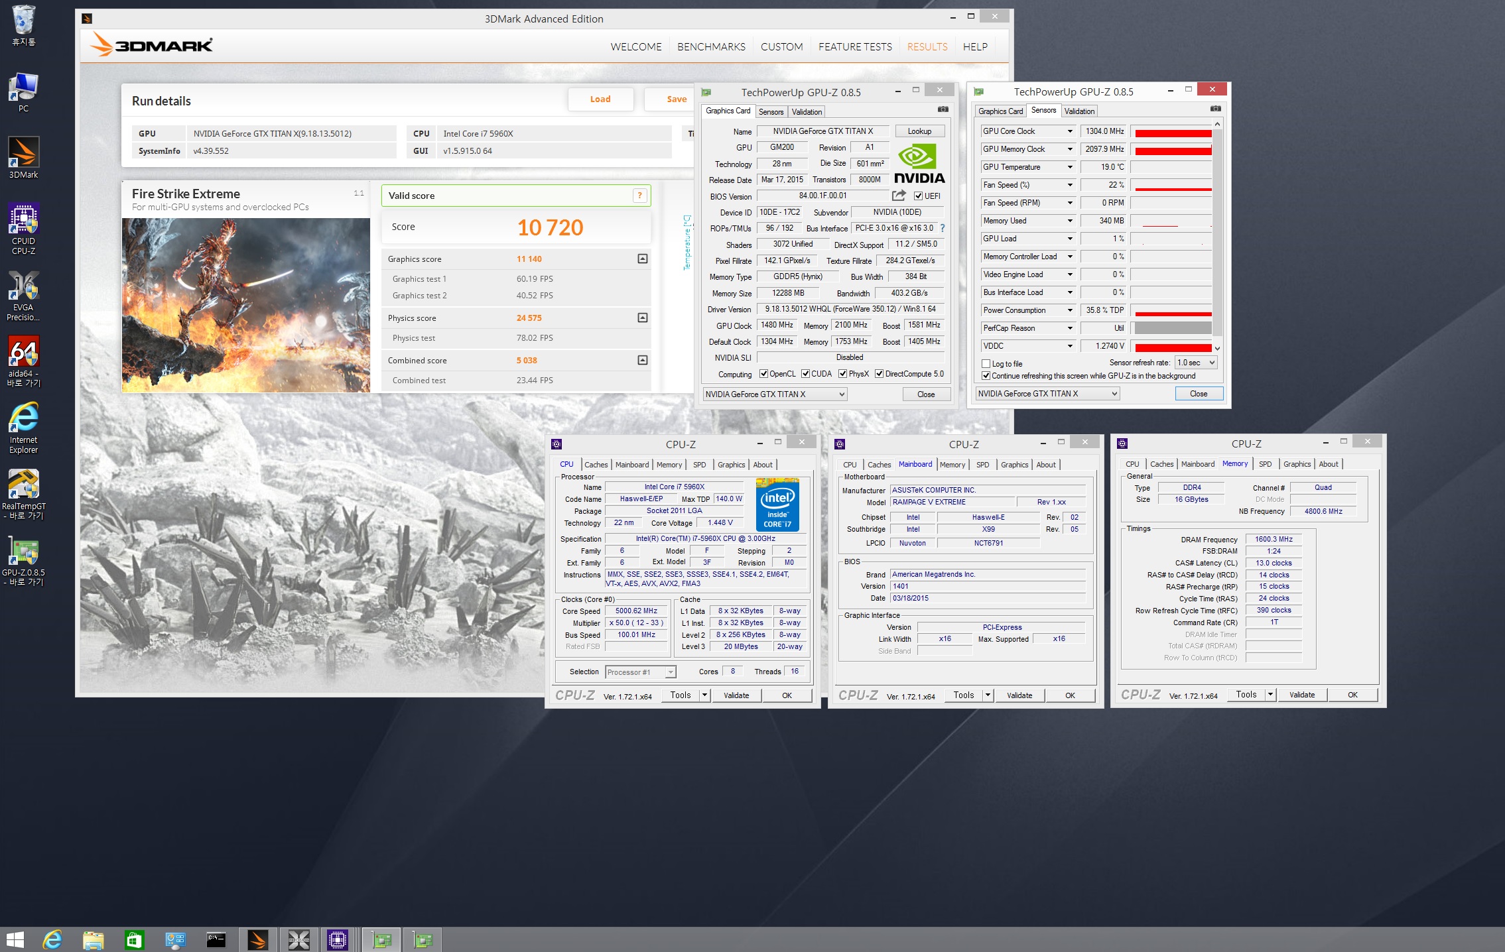Click Close in GPU-Z Sensors window
The height and width of the screenshot is (952, 1505).
1199,394
